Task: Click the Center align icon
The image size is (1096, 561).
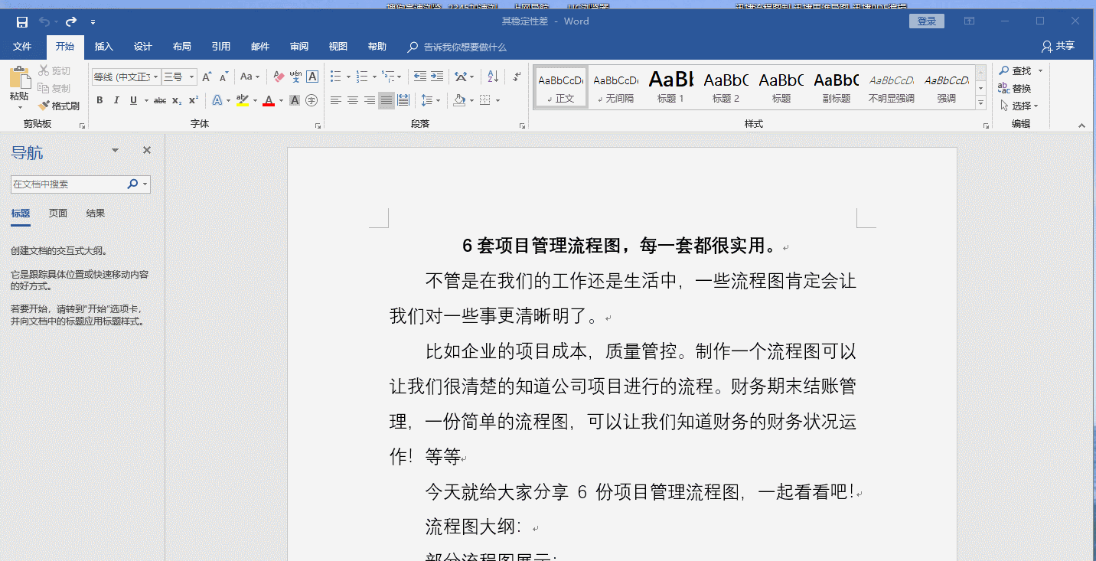Action: pos(353,100)
